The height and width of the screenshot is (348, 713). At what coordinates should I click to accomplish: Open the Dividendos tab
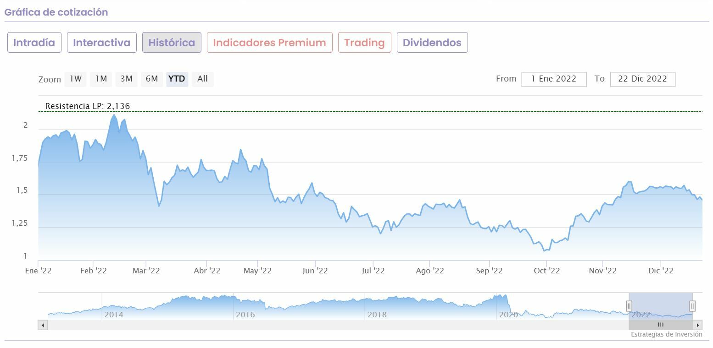click(432, 43)
